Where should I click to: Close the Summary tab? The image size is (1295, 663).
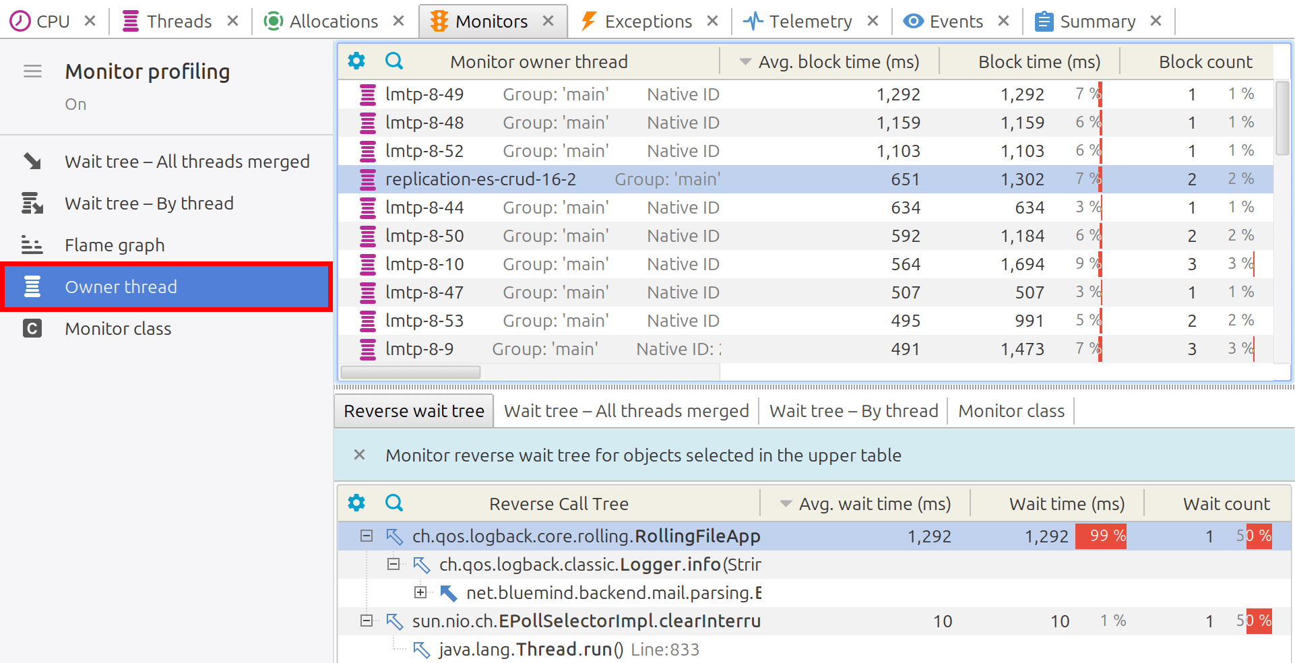(1156, 21)
